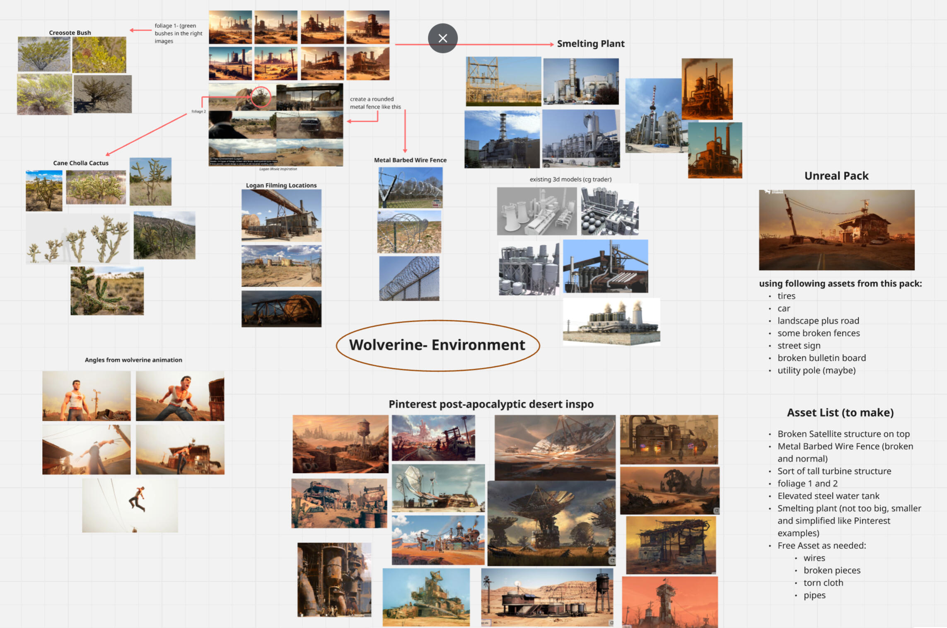Image resolution: width=947 pixels, height=628 pixels.
Task: Select the Wolverine- Environment ellipse title
Action: (x=437, y=345)
